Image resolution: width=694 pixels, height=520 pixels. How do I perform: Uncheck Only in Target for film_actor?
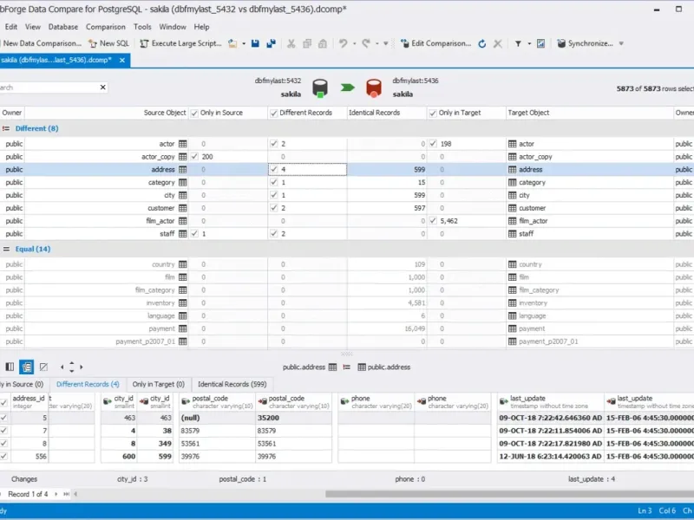[433, 221]
